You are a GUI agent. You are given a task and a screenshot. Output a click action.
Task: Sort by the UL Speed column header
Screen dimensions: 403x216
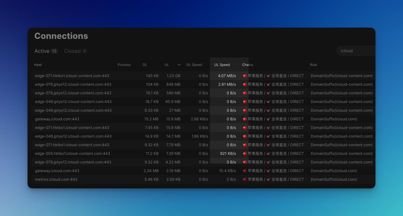click(222, 65)
